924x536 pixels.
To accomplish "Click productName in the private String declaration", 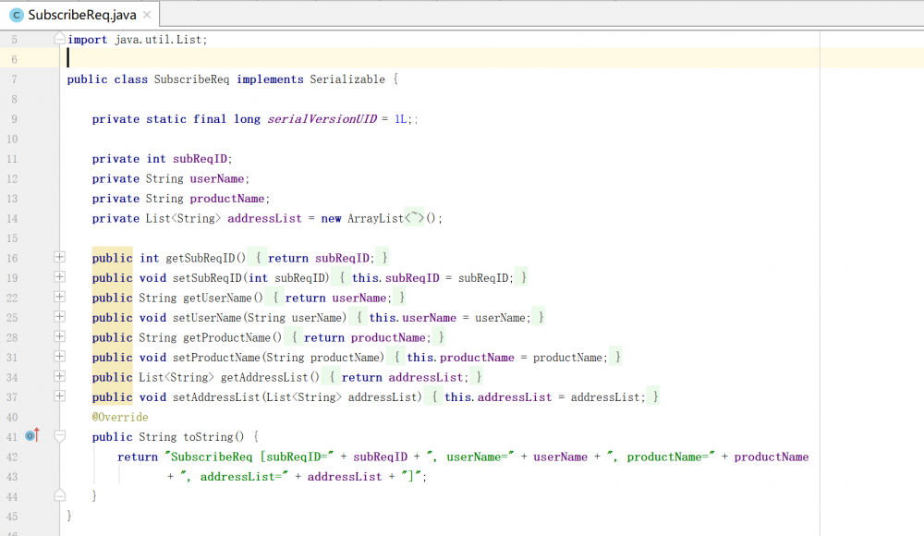I will (x=227, y=199).
